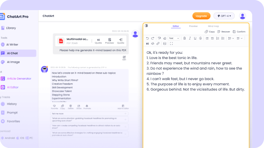Click the orange Upgrade button
Image resolution: width=264 pixels, height=148 pixels.
click(x=201, y=16)
